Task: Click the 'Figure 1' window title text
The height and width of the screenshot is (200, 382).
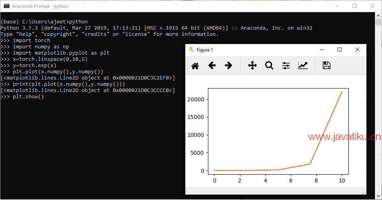Action: click(204, 50)
